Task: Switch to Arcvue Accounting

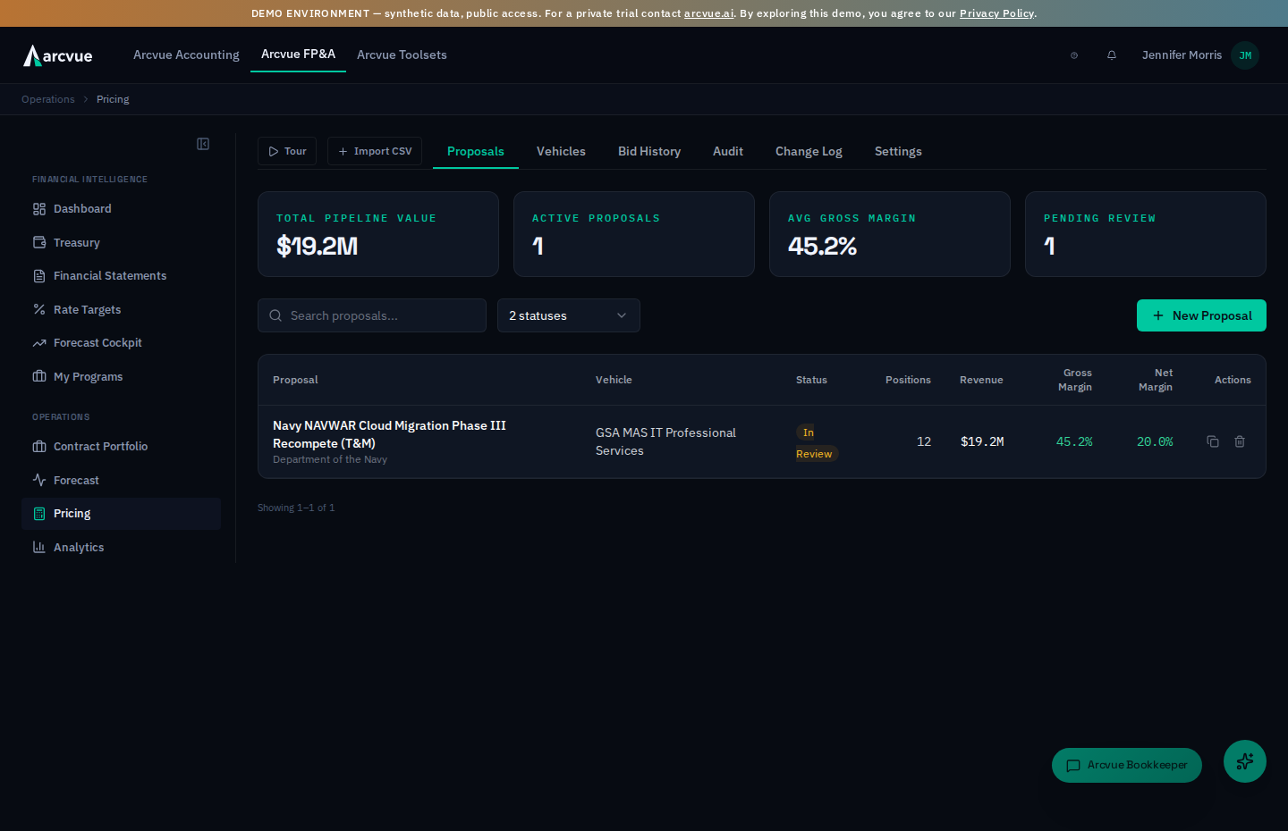Action: click(x=186, y=55)
